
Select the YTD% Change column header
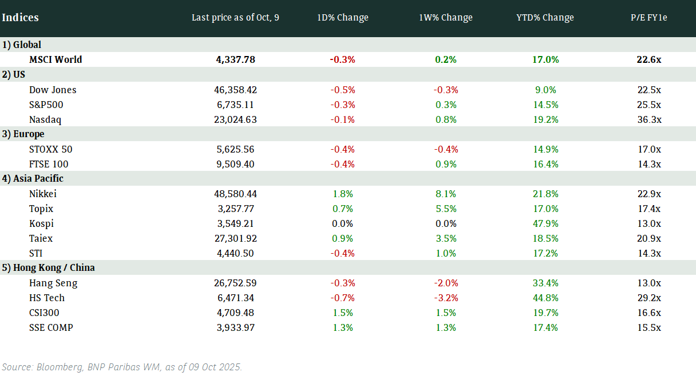(544, 17)
